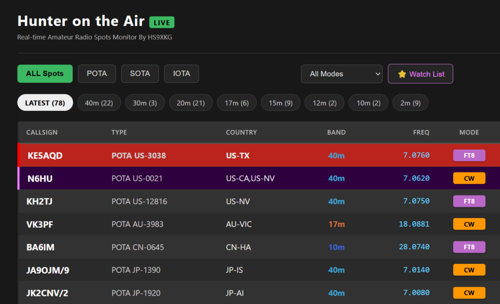This screenshot has height=304, width=500.
Task: Click the CW mode badge for N6HU
Action: click(469, 178)
